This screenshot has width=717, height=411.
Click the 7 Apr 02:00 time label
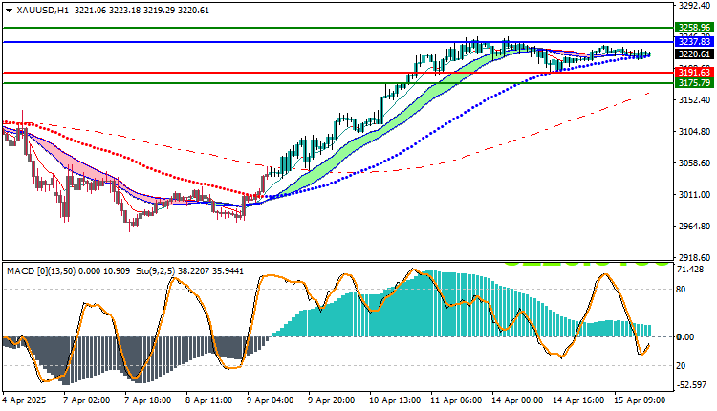[x=87, y=400]
